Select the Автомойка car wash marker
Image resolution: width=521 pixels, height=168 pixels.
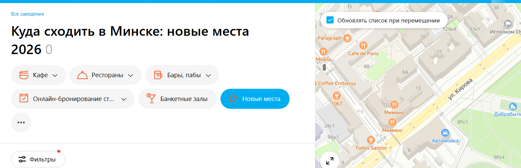click(444, 133)
